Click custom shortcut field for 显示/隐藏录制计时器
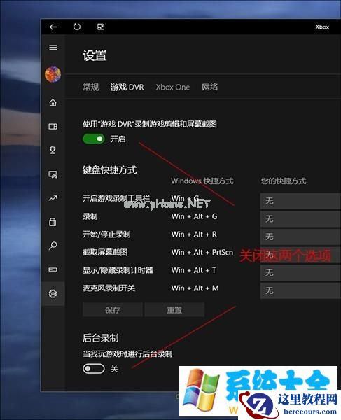 [300, 273]
